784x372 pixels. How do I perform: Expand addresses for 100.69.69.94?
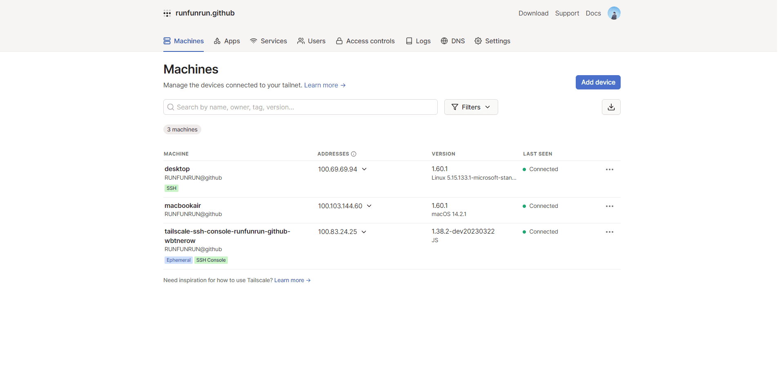[x=364, y=169]
